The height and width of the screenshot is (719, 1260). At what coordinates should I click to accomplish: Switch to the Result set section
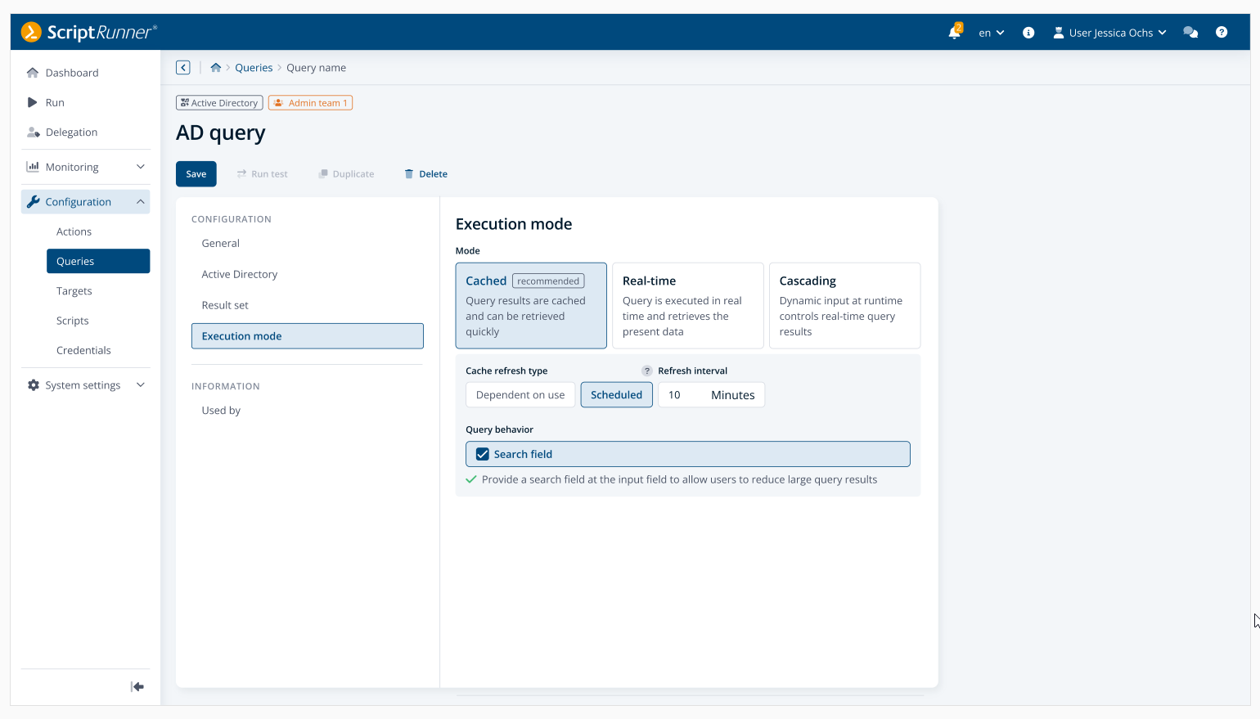(225, 305)
